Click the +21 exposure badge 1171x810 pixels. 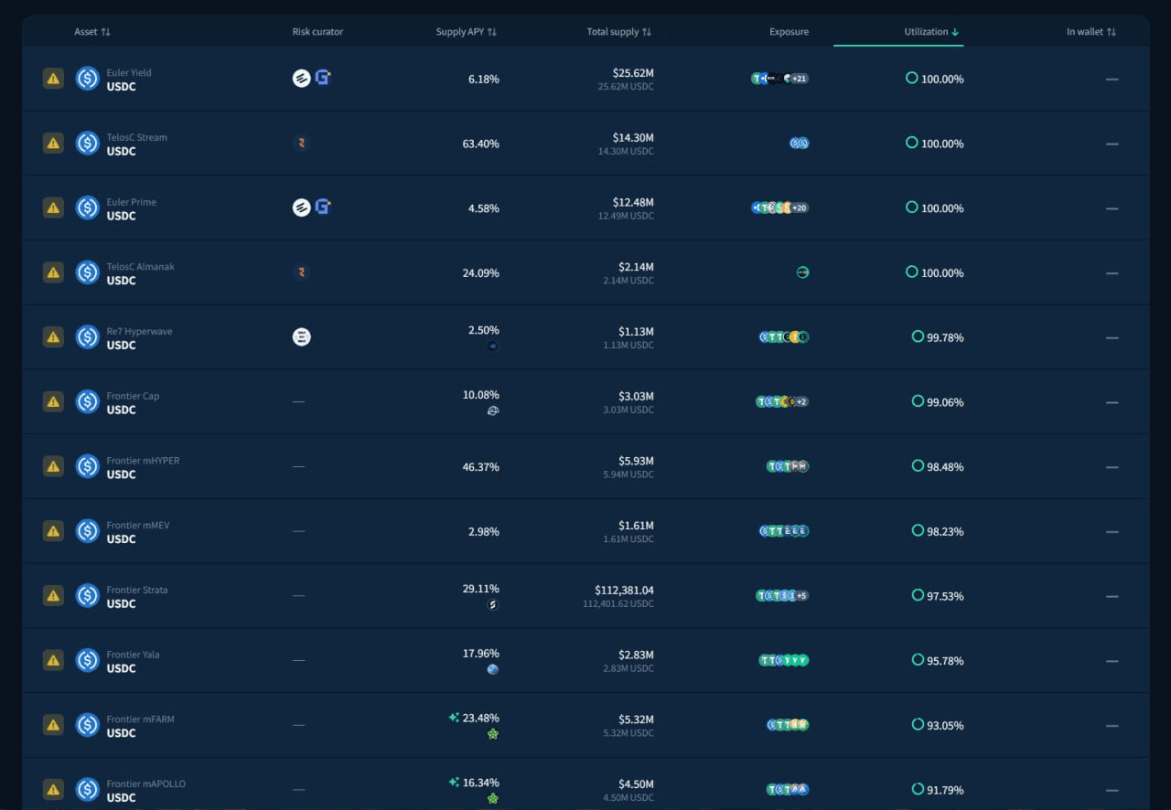coord(800,79)
